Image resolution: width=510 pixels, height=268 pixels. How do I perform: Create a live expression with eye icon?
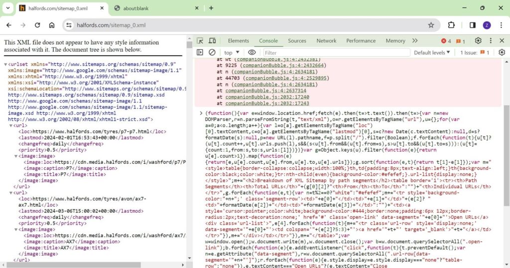click(252, 52)
